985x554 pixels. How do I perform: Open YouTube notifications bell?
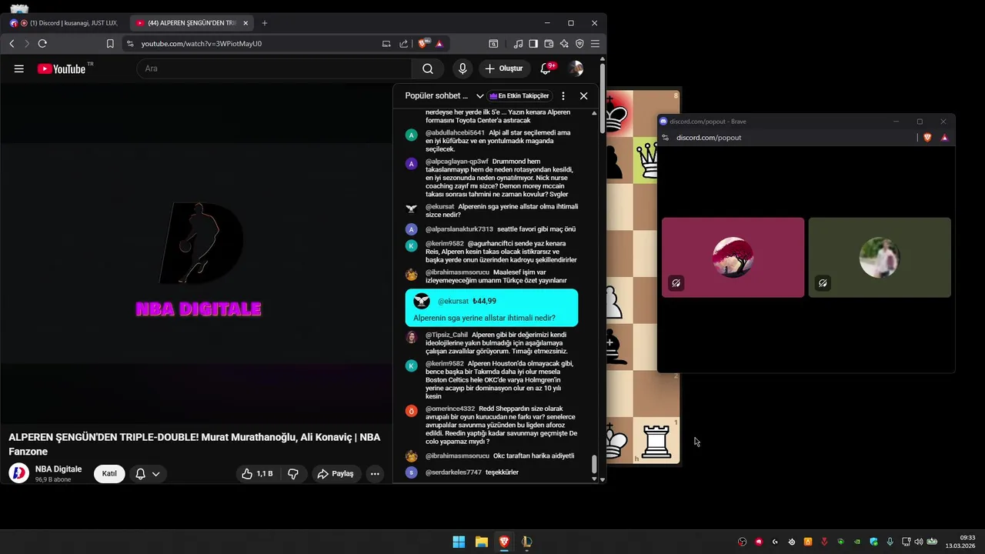click(546, 68)
